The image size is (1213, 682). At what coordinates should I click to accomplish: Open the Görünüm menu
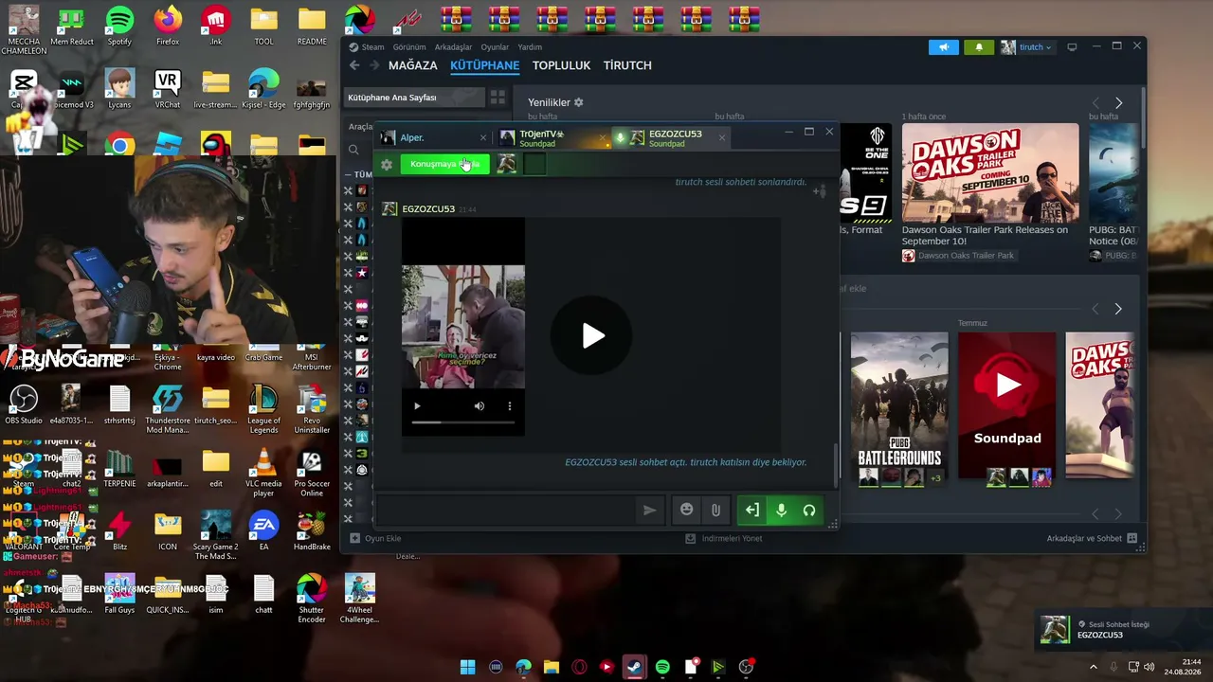click(409, 47)
